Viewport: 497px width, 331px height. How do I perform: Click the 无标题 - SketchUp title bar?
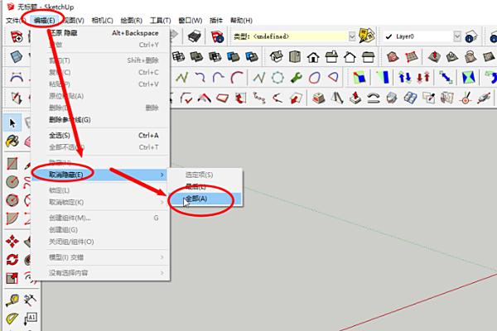click(x=46, y=7)
